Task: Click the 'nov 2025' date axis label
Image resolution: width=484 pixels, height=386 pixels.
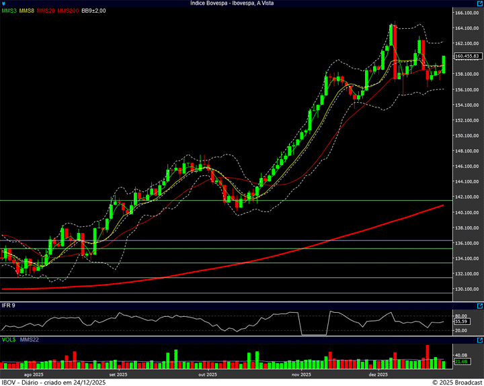Action: 301,374
